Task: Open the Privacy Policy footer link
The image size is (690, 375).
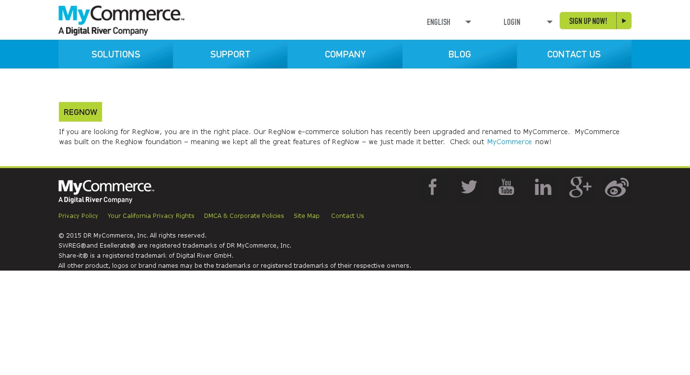Action: 78,216
